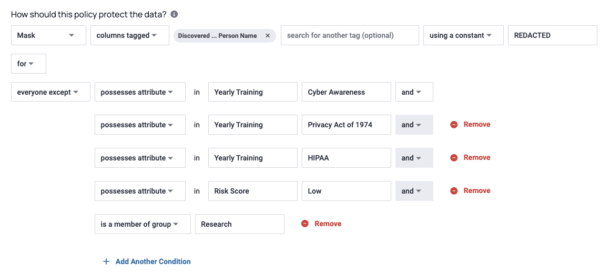
Task: Remove the Discovered Person Name tag
Action: click(268, 35)
